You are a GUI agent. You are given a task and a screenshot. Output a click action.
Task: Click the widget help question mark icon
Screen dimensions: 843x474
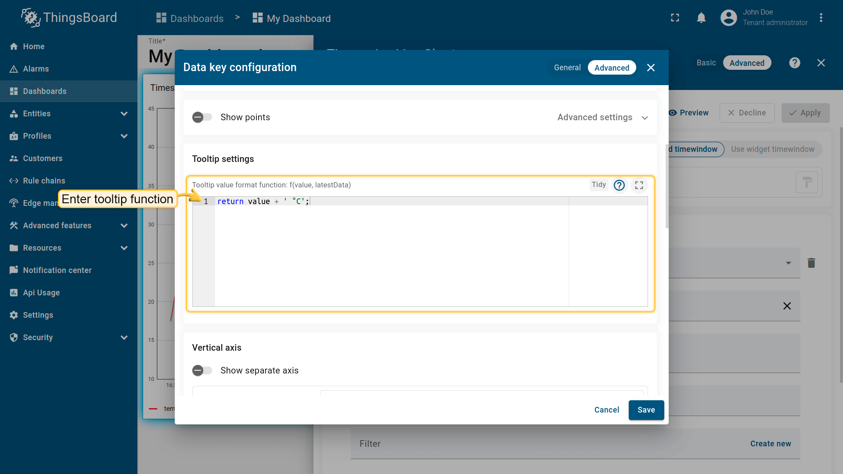[794, 63]
